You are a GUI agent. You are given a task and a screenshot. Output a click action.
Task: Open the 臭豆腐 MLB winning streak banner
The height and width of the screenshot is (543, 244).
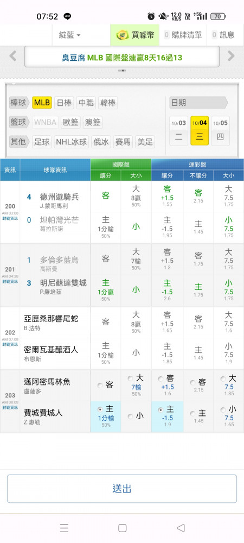pos(122,57)
